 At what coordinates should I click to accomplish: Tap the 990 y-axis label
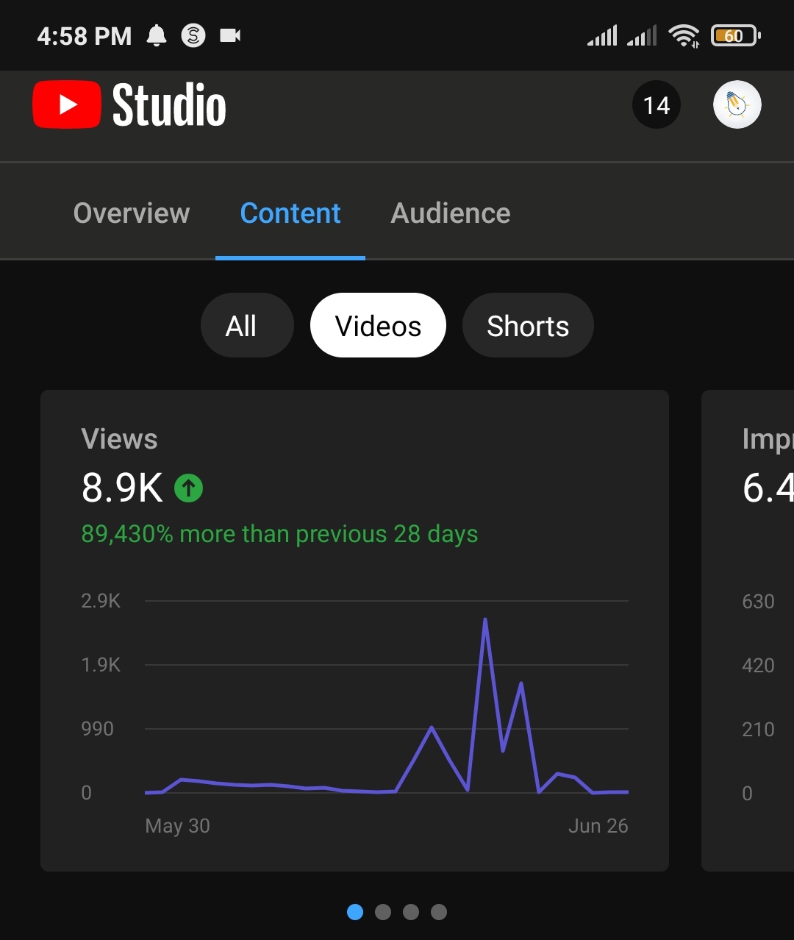pyautogui.click(x=97, y=729)
